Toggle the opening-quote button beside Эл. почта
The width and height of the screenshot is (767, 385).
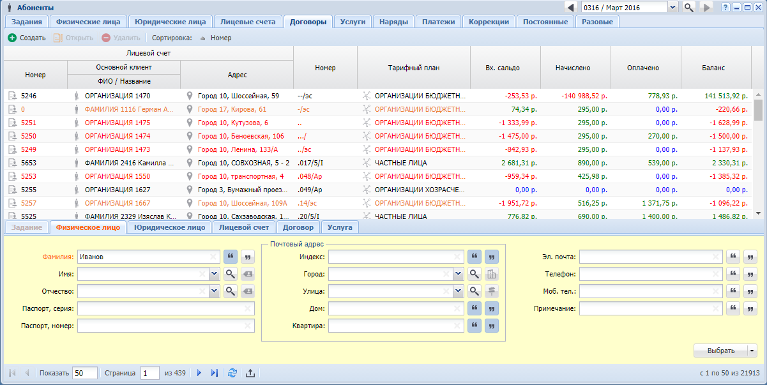(x=734, y=257)
